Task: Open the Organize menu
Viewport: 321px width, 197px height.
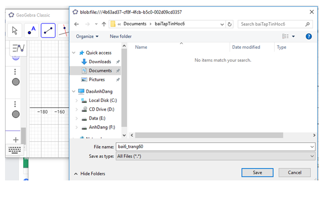Action: tap(87, 37)
